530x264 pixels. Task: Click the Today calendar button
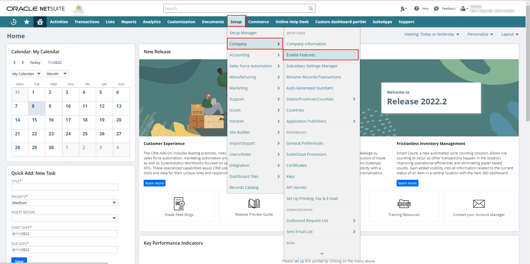point(35,62)
